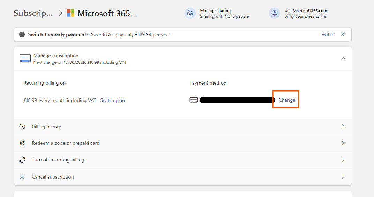Click the credit card icon under Payment method
Image resolution: width=374 pixels, height=197 pixels.
[x=194, y=100]
